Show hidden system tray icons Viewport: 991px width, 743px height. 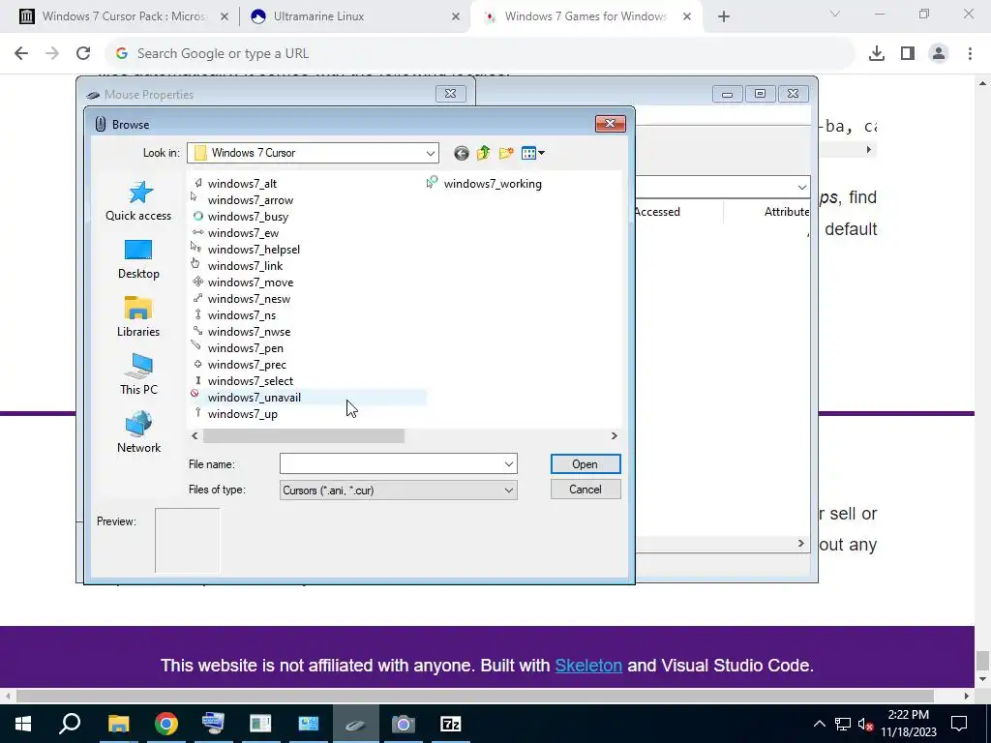point(819,724)
